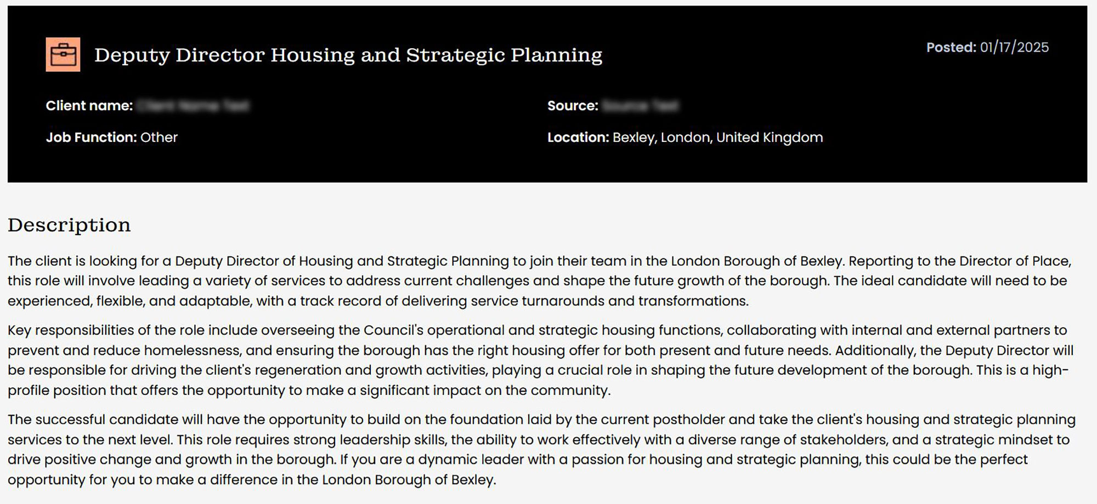Image resolution: width=1097 pixels, height=504 pixels.
Task: Click the "Location:" label
Action: pyautogui.click(x=578, y=137)
